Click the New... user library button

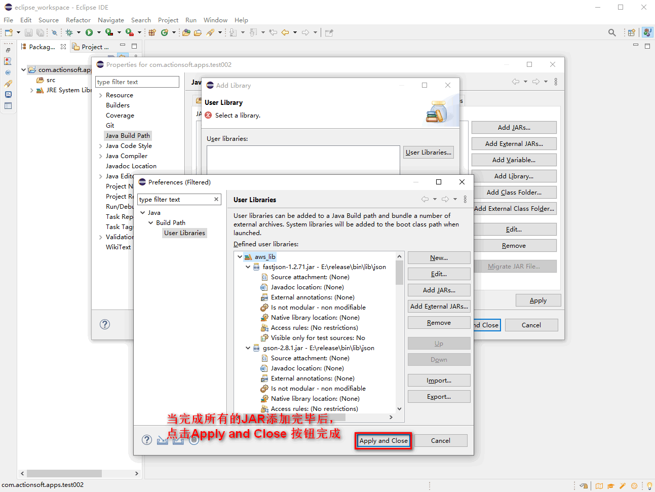tap(439, 258)
